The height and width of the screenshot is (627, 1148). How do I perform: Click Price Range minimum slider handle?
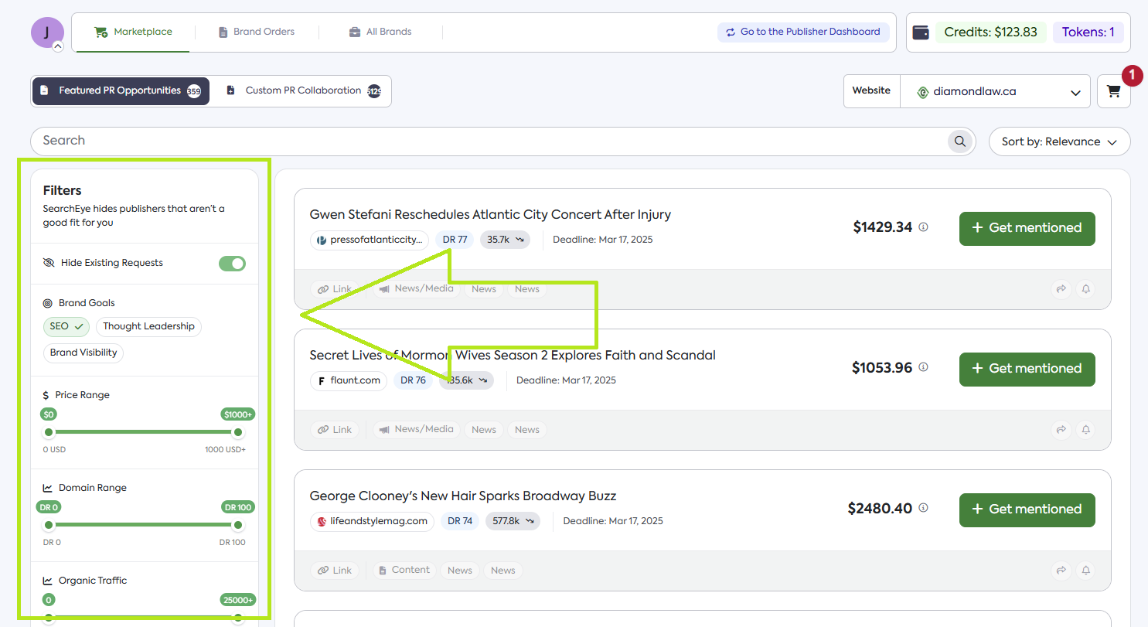tap(49, 432)
